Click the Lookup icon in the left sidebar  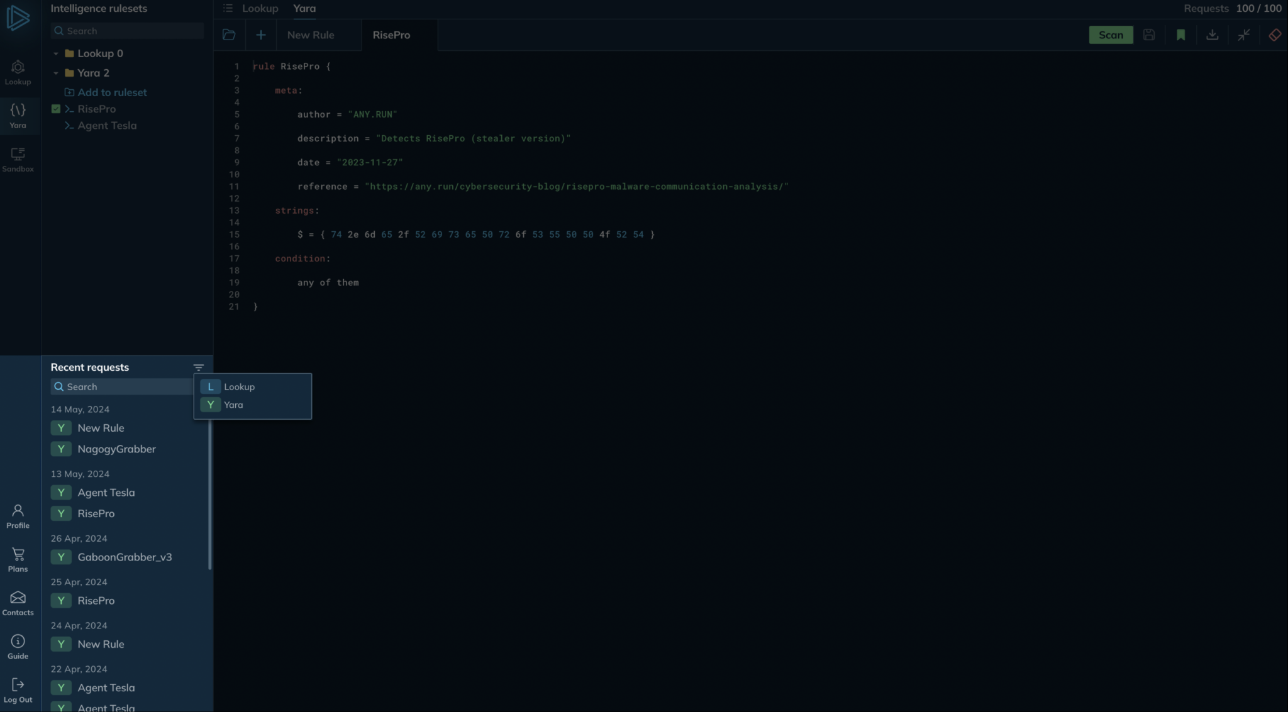pos(18,72)
